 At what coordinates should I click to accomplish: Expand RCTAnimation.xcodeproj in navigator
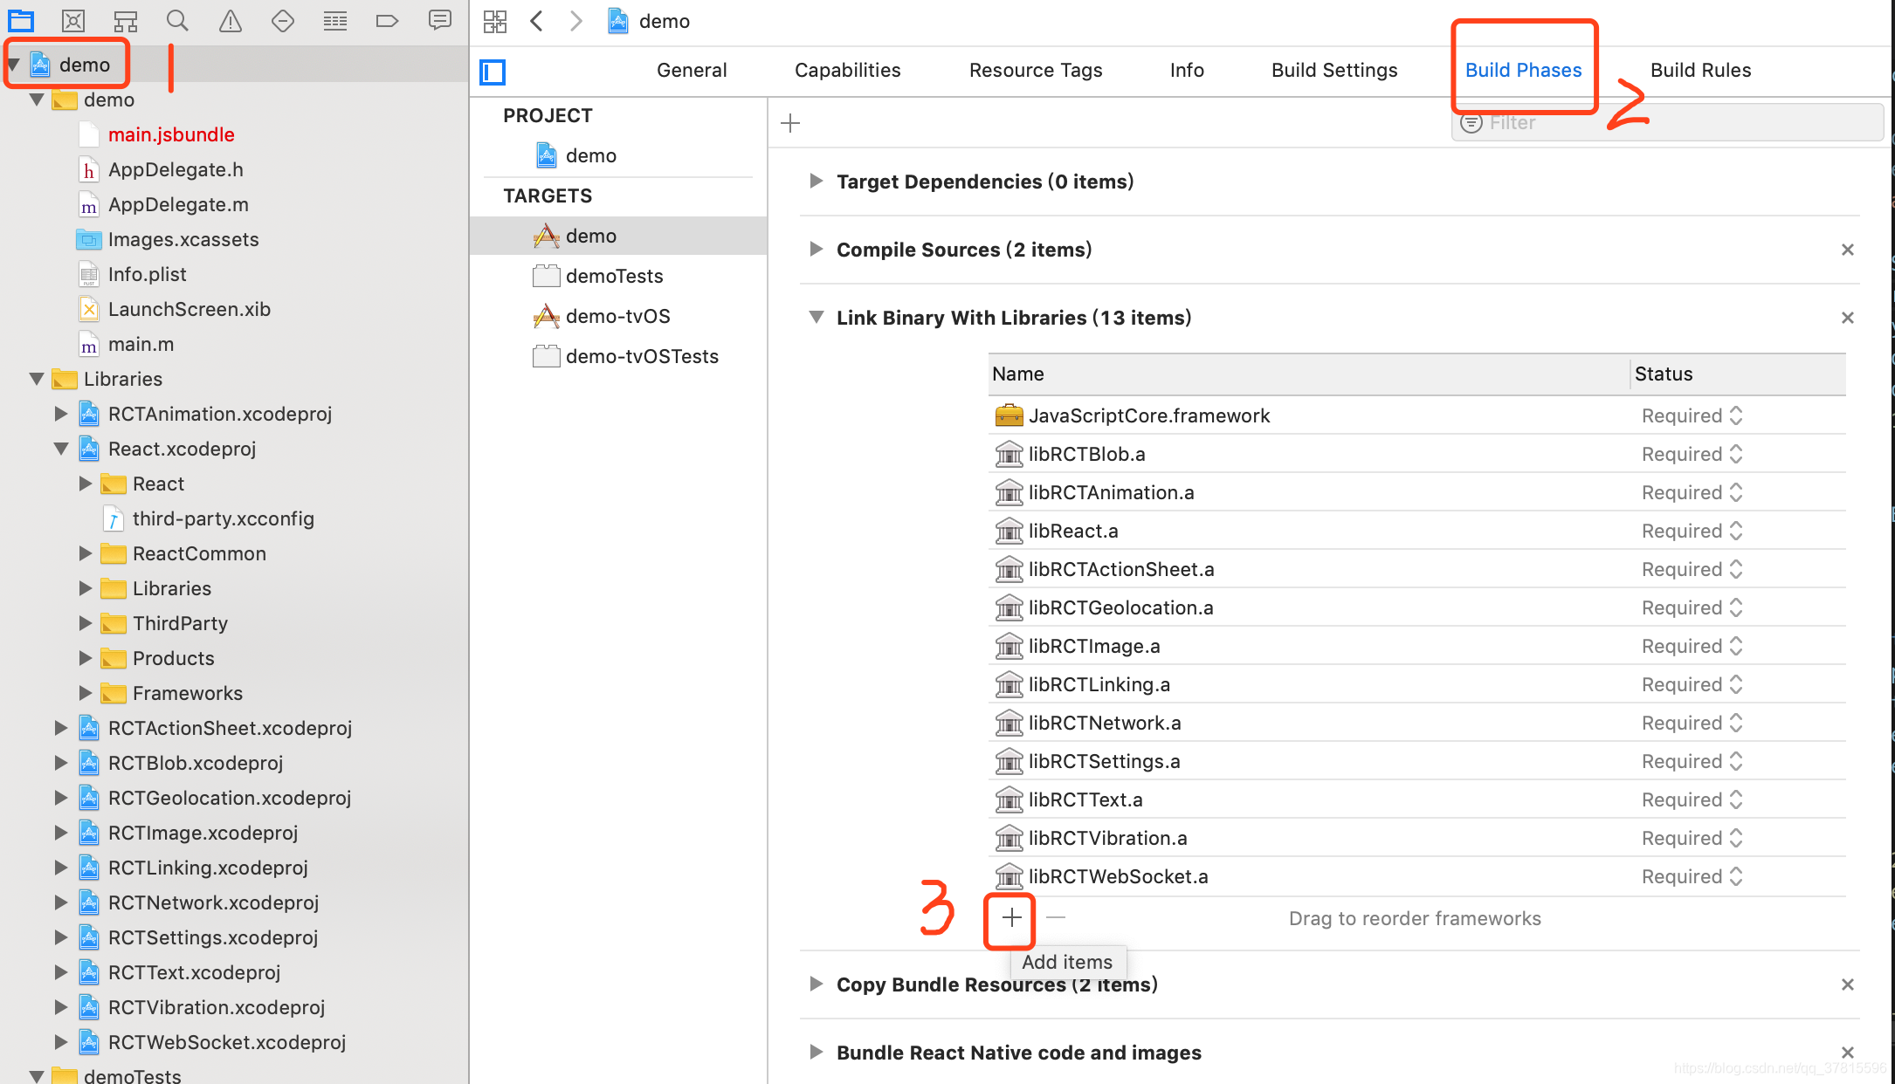[61, 414]
